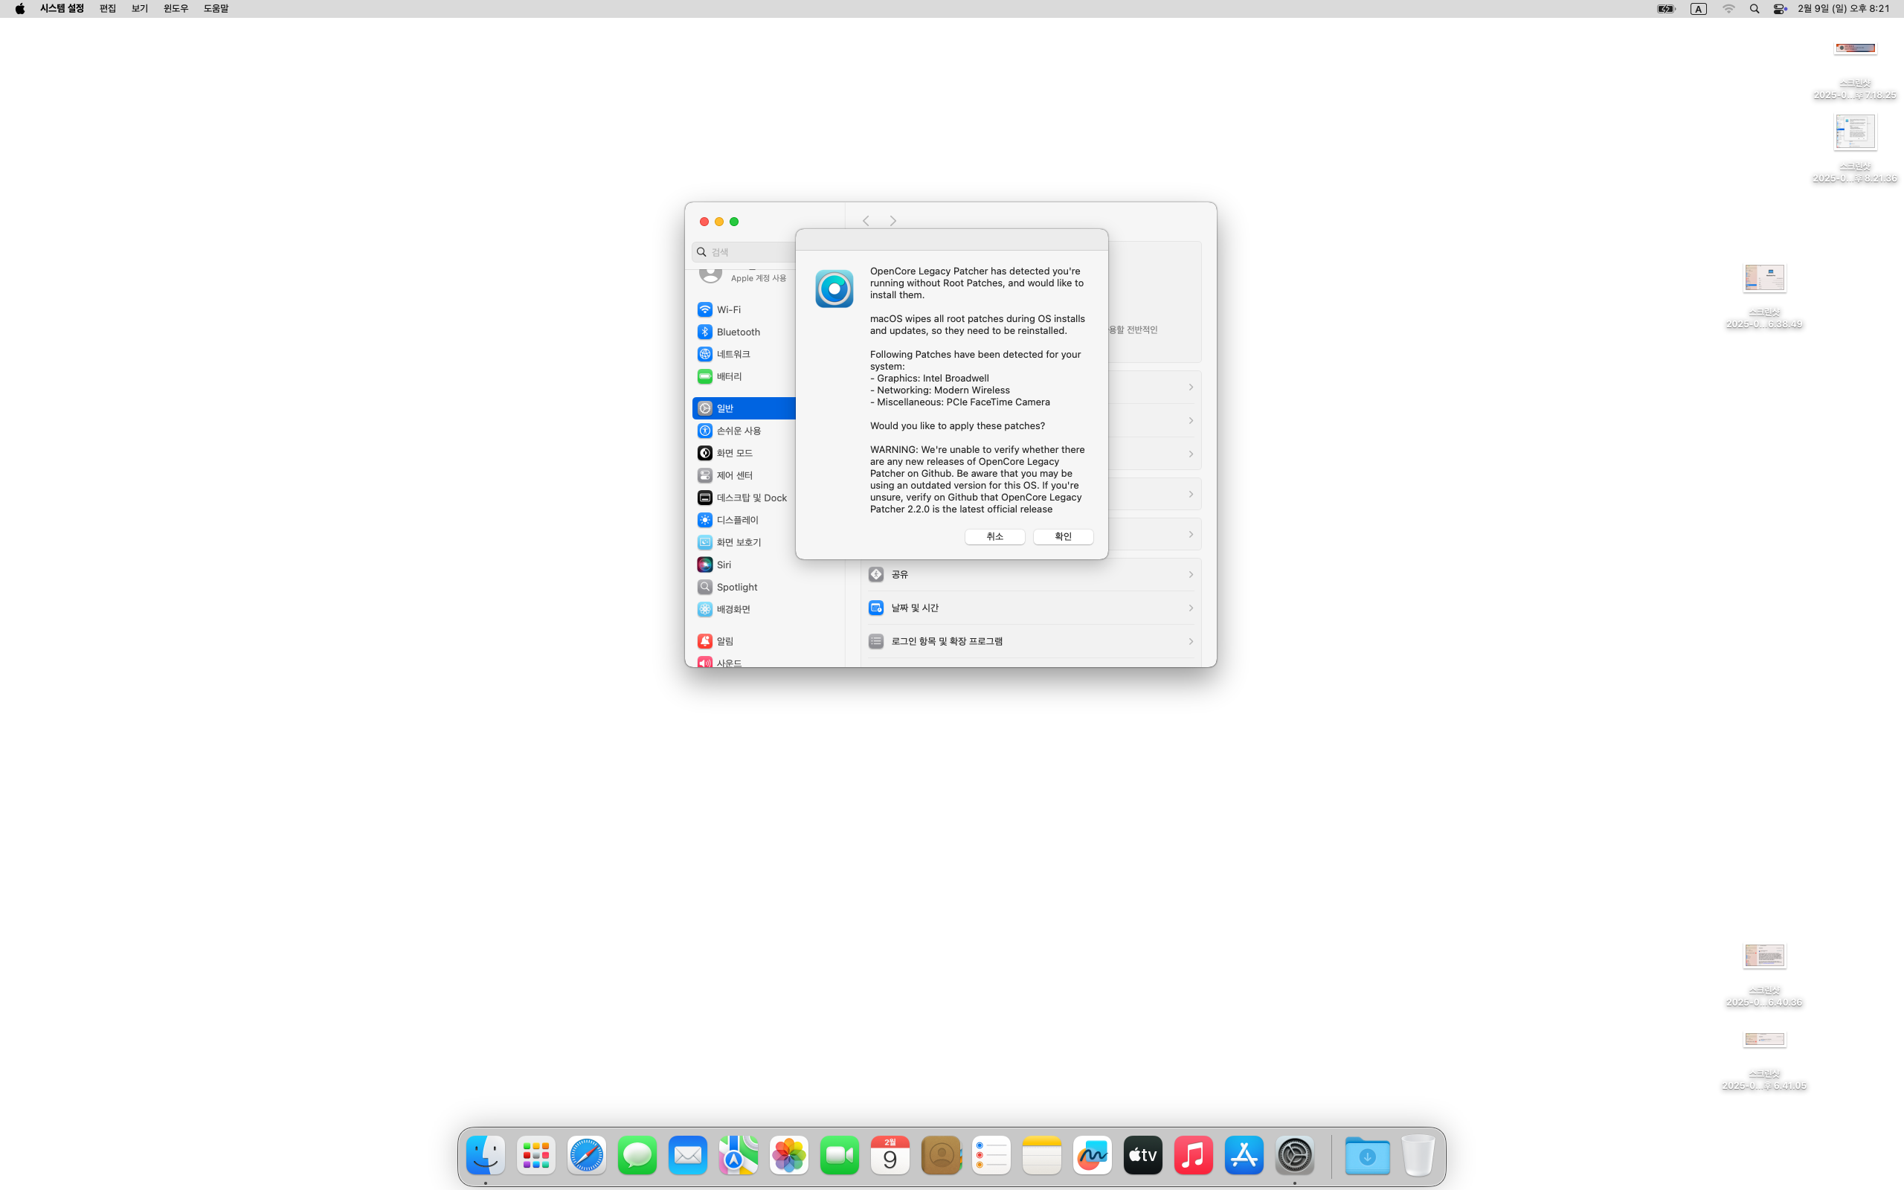Open the 편집 menu

coord(108,9)
